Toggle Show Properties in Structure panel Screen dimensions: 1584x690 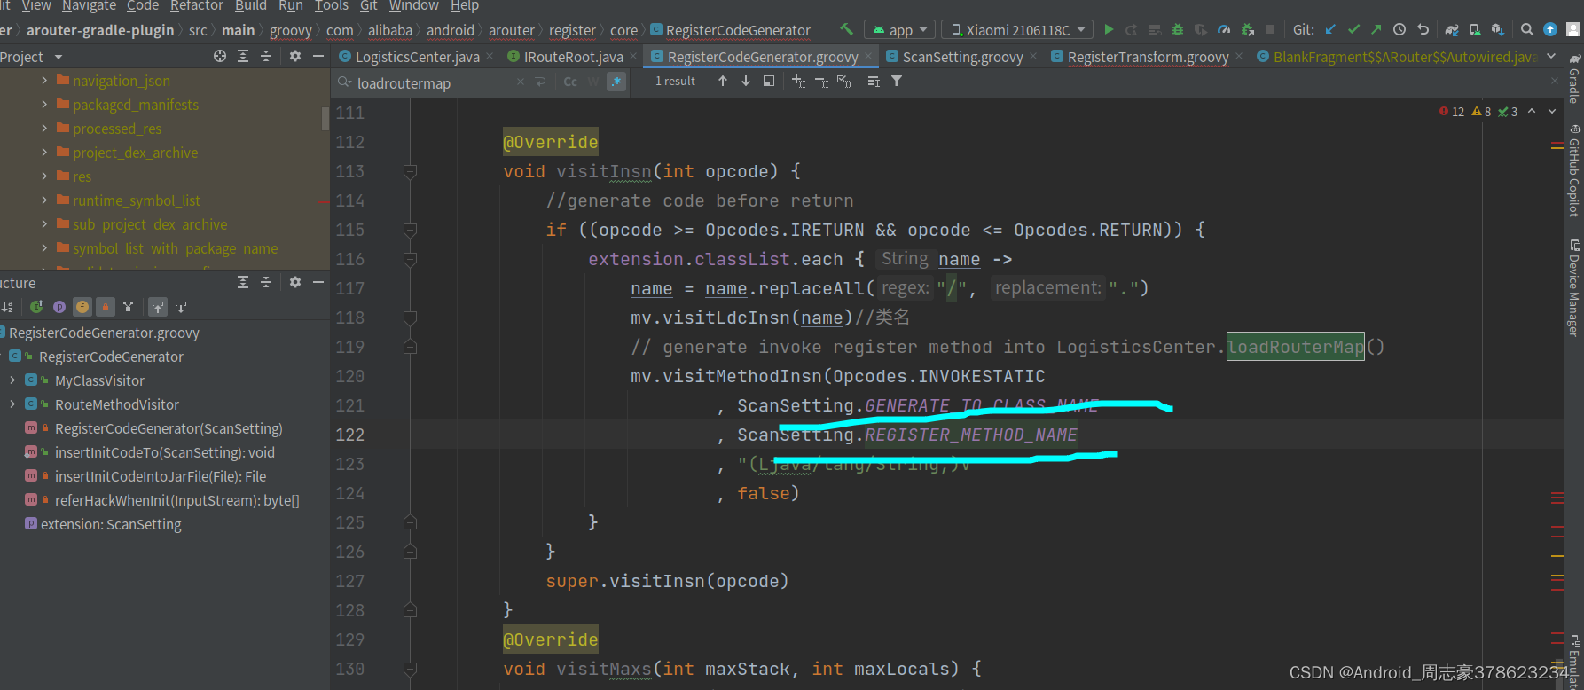click(59, 307)
